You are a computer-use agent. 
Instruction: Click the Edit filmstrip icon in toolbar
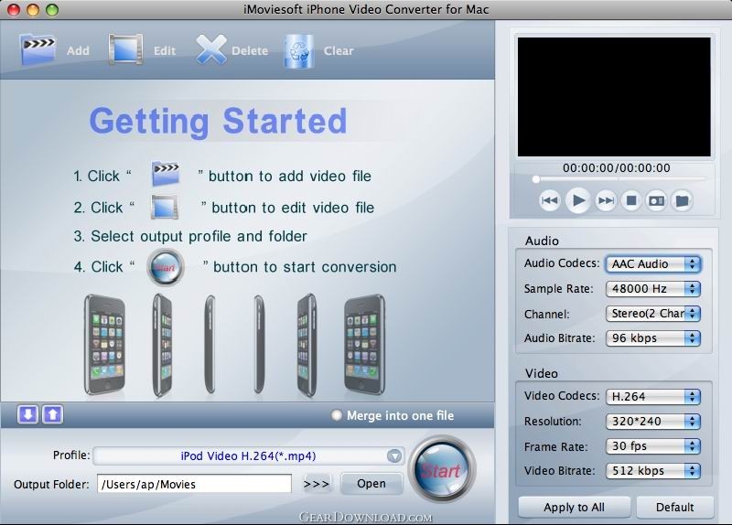(125, 49)
